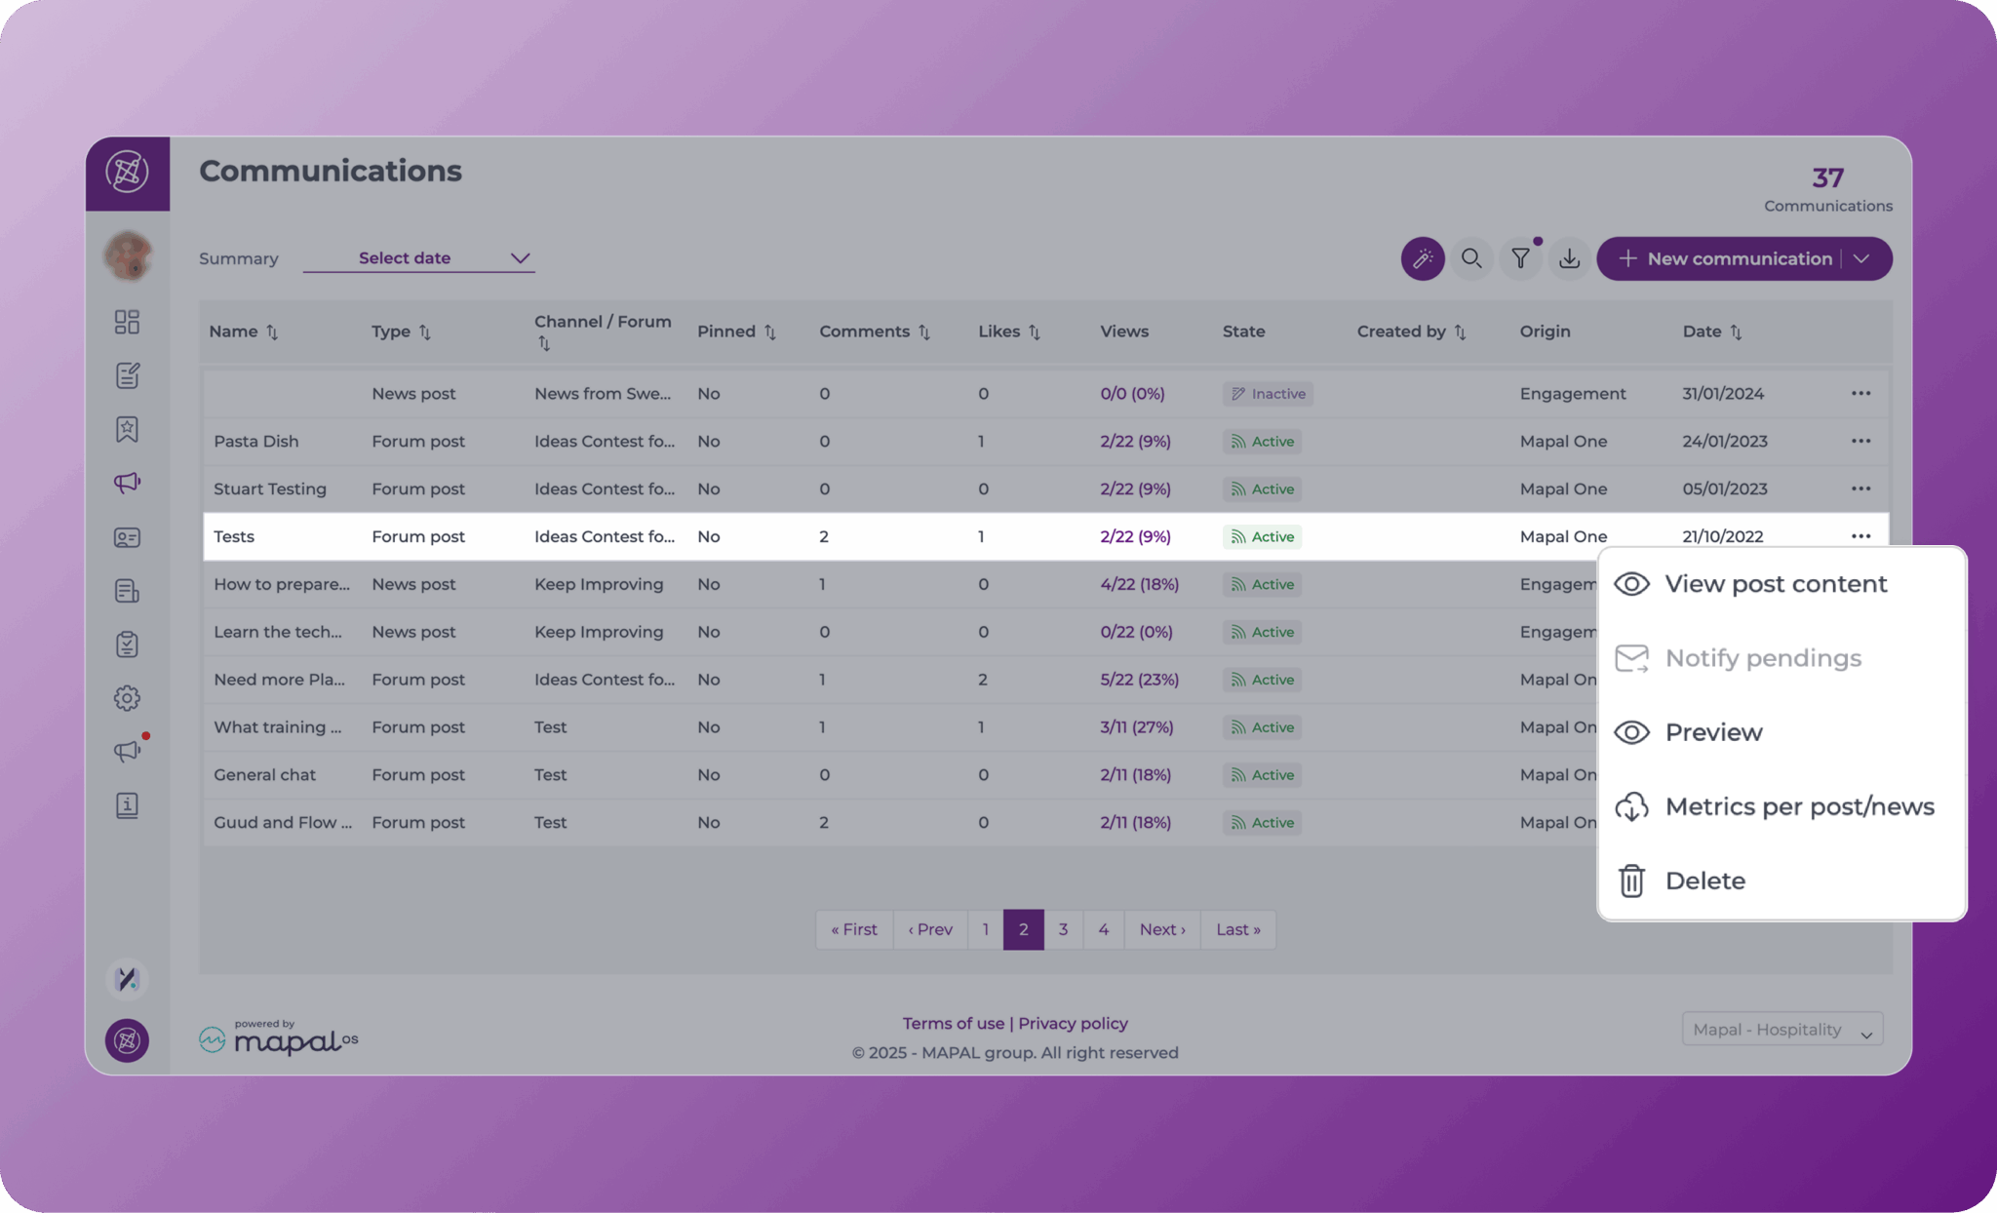
Task: Expand New communication arrow dropdown
Action: coord(1862,258)
